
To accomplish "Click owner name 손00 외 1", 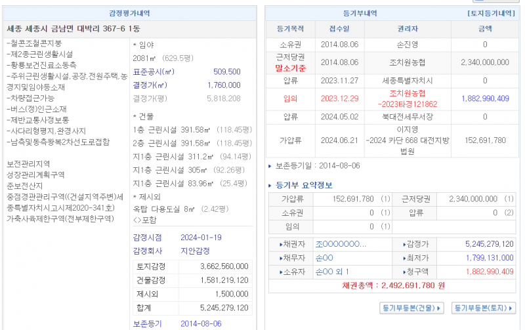I will pos(332,272).
